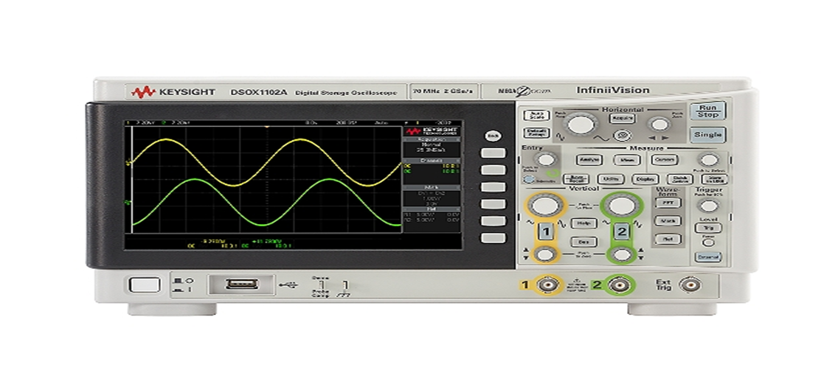Viewport: 824px width, 384px height.
Task: Click the Ext Trig BNC connector
Action: (x=689, y=285)
